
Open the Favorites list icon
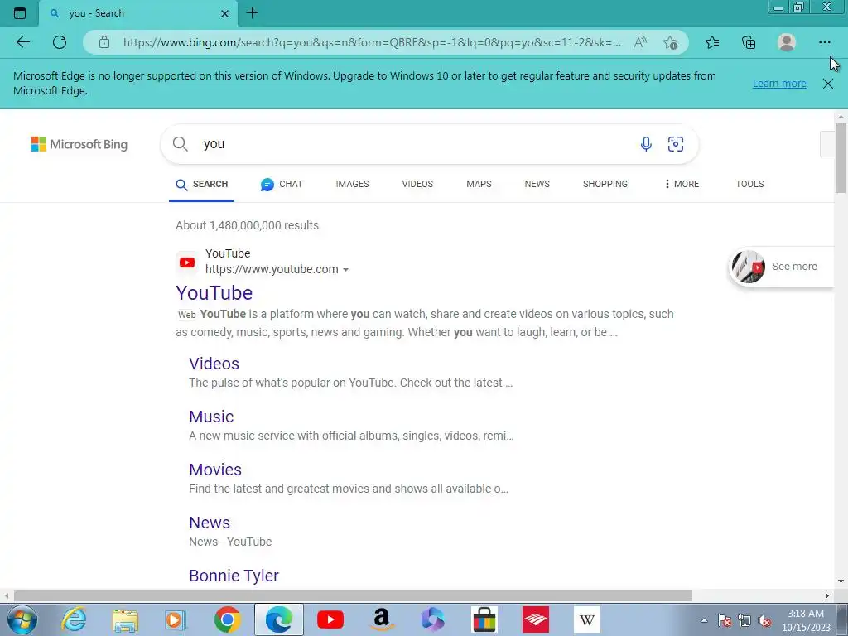pyautogui.click(x=712, y=42)
